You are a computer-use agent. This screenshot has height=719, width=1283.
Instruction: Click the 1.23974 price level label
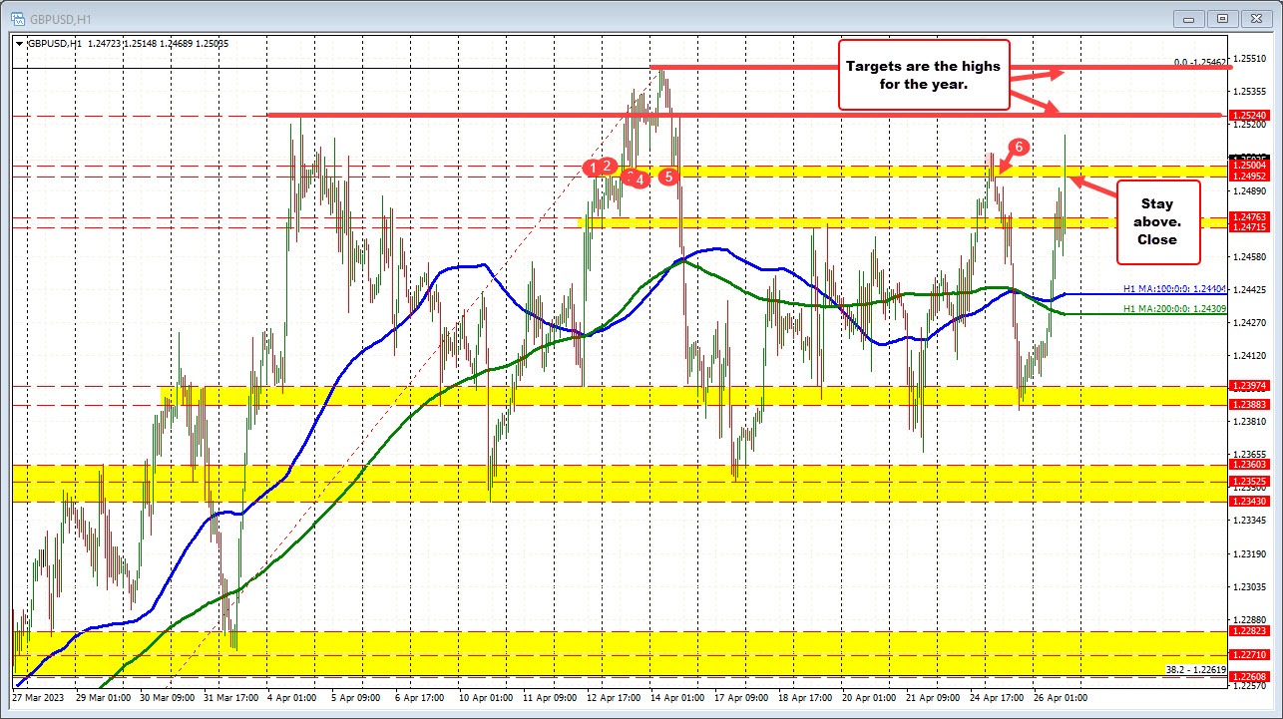pyautogui.click(x=1249, y=385)
